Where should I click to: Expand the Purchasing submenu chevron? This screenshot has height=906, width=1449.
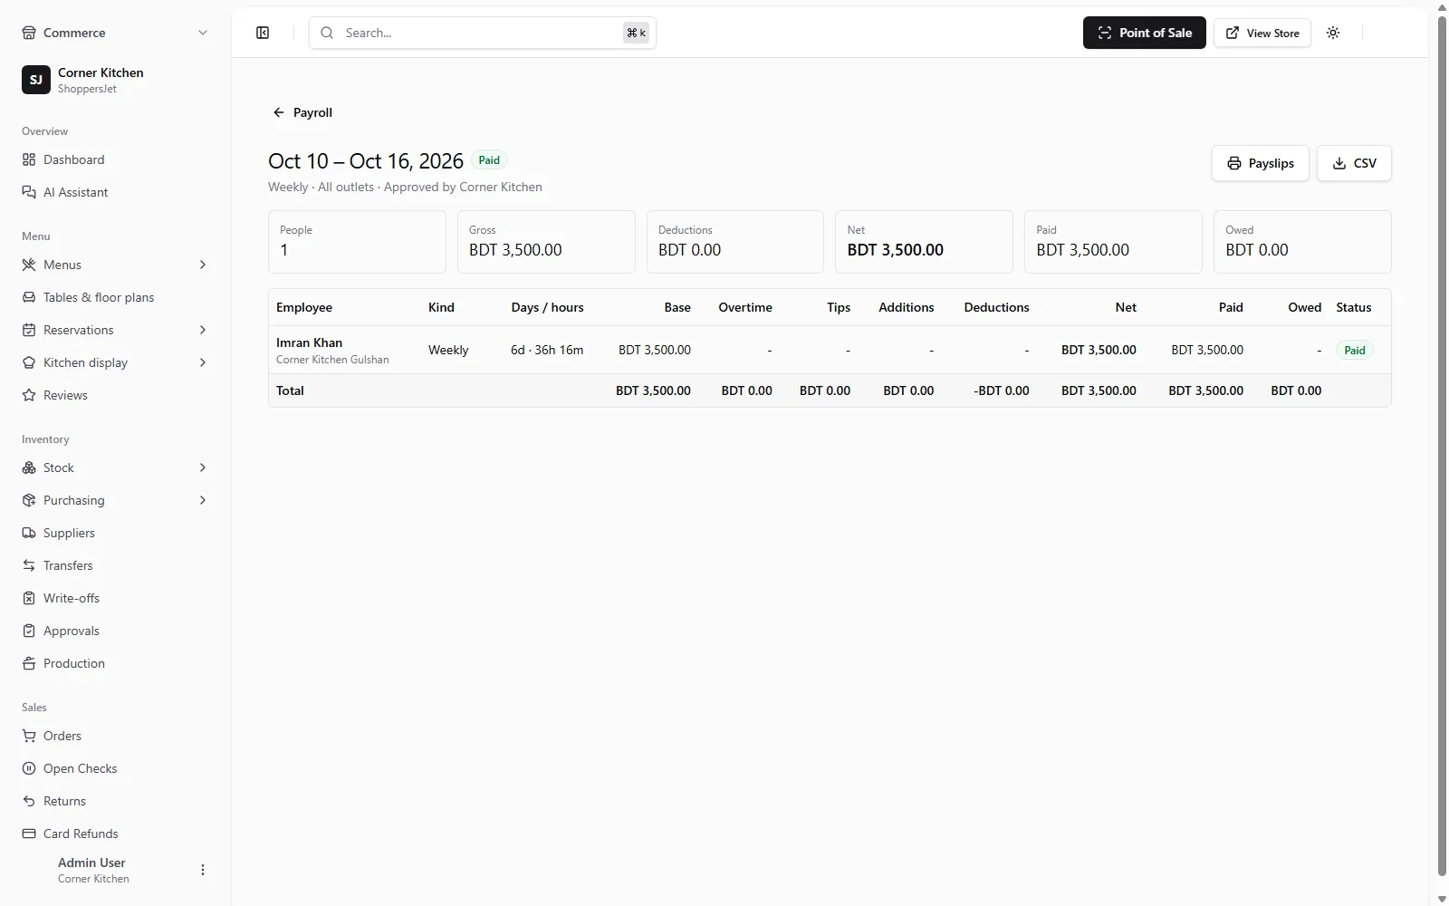point(203,500)
